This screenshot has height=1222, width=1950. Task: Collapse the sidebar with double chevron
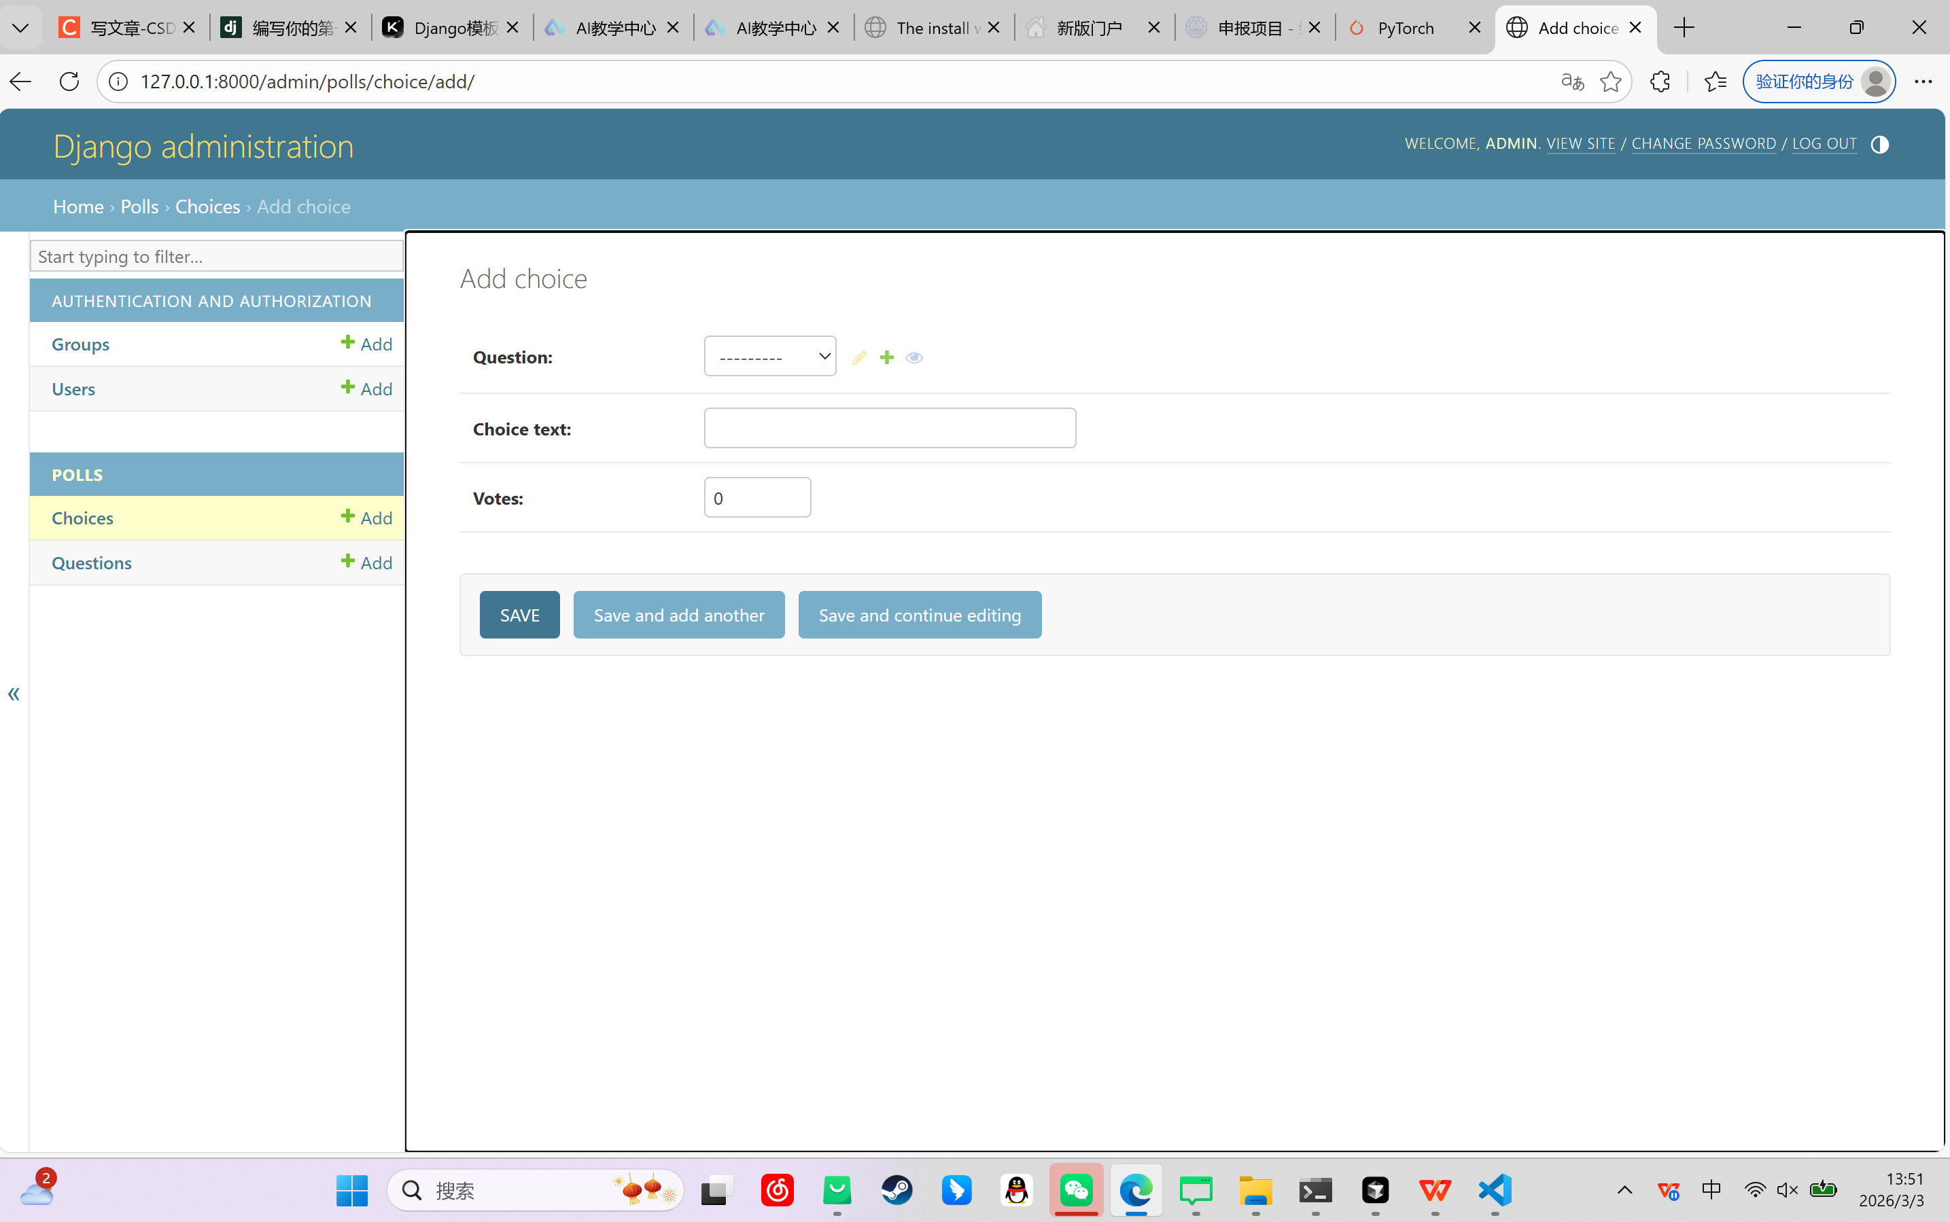click(x=14, y=694)
